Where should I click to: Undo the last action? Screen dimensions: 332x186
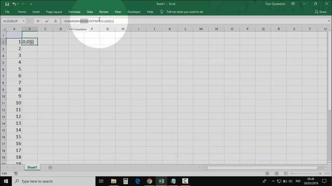coord(14,4)
